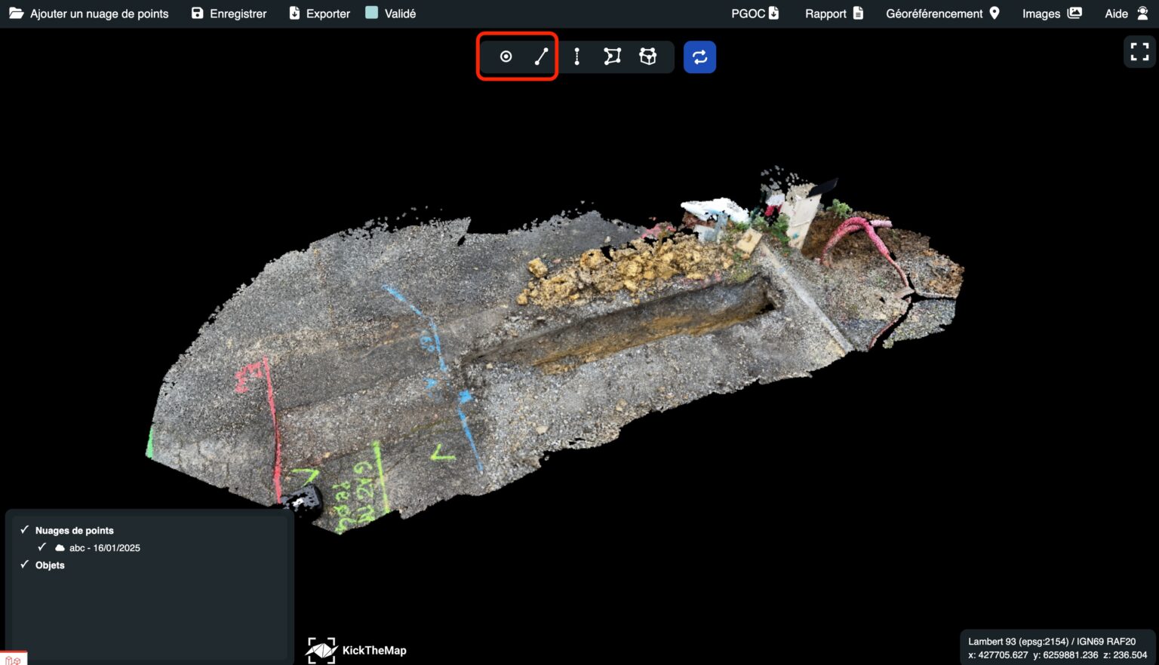The width and height of the screenshot is (1159, 665).
Task: Click the blue refresh/sync button
Action: 699,56
